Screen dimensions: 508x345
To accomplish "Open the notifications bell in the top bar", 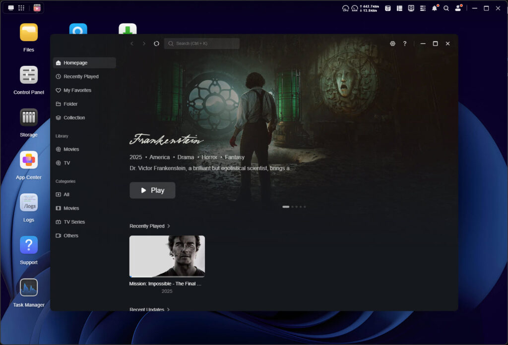I will pyautogui.click(x=435, y=8).
